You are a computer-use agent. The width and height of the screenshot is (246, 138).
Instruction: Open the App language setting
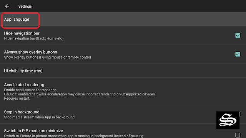point(123,19)
